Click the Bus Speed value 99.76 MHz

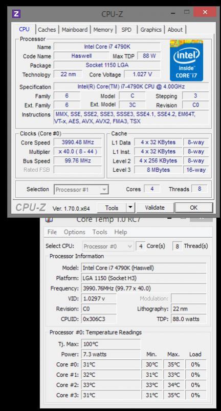78,161
